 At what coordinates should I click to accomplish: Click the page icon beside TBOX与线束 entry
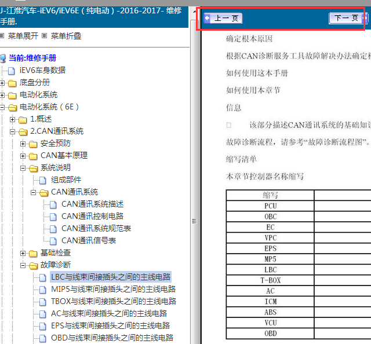(x=42, y=302)
